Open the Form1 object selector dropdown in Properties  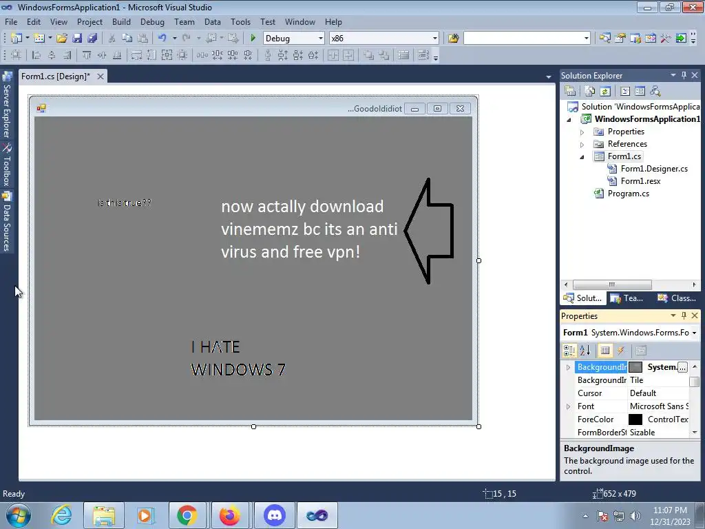694,333
